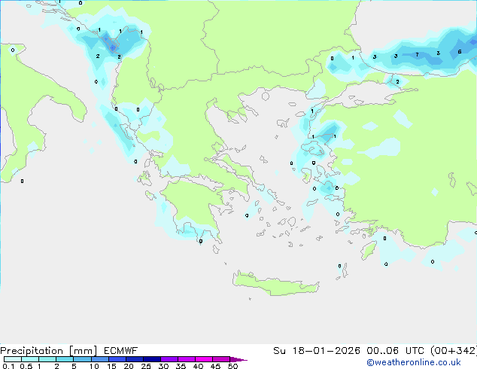The width and height of the screenshot is (477, 369).
Task: Click the 35 label on precipitation scale
Action: click(x=181, y=366)
